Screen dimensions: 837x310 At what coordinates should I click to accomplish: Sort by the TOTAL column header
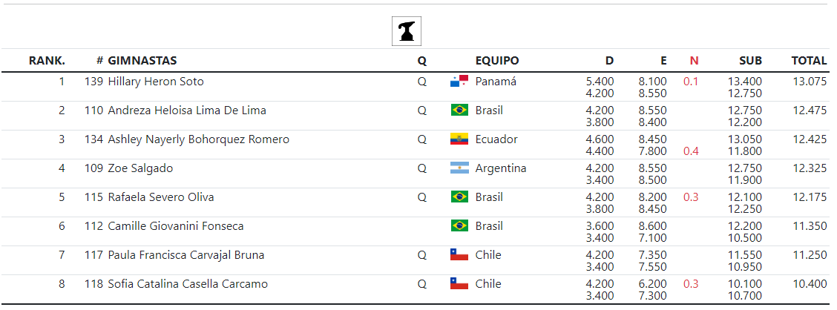pos(809,61)
